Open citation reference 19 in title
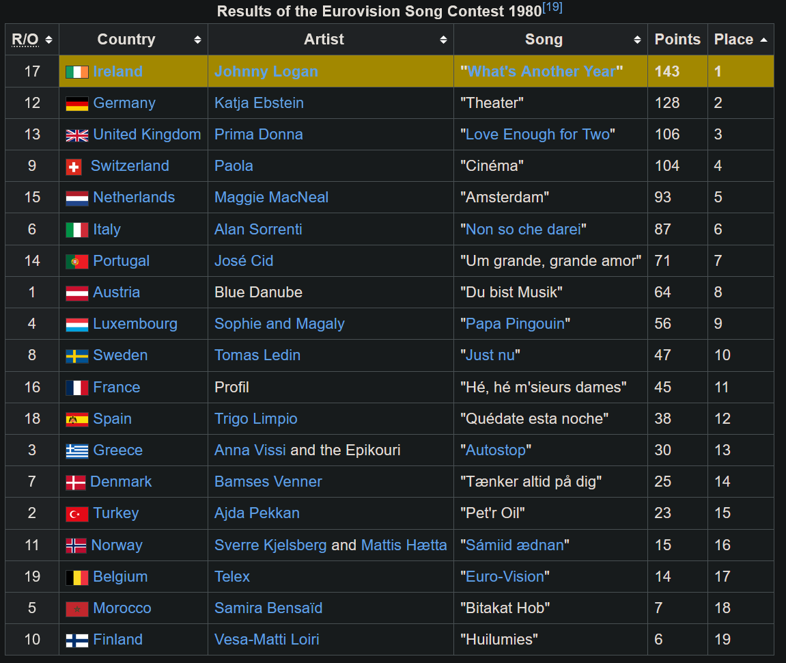The height and width of the screenshot is (663, 786). (x=552, y=8)
